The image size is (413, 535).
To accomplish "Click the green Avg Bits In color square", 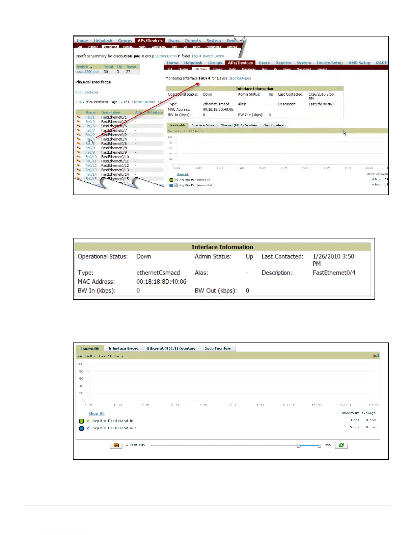I will [x=81, y=421].
